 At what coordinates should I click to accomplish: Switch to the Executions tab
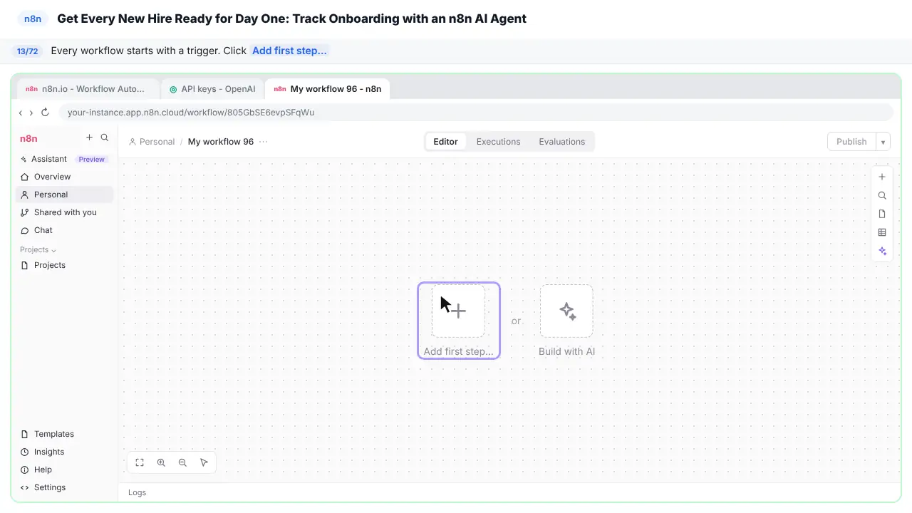point(498,142)
